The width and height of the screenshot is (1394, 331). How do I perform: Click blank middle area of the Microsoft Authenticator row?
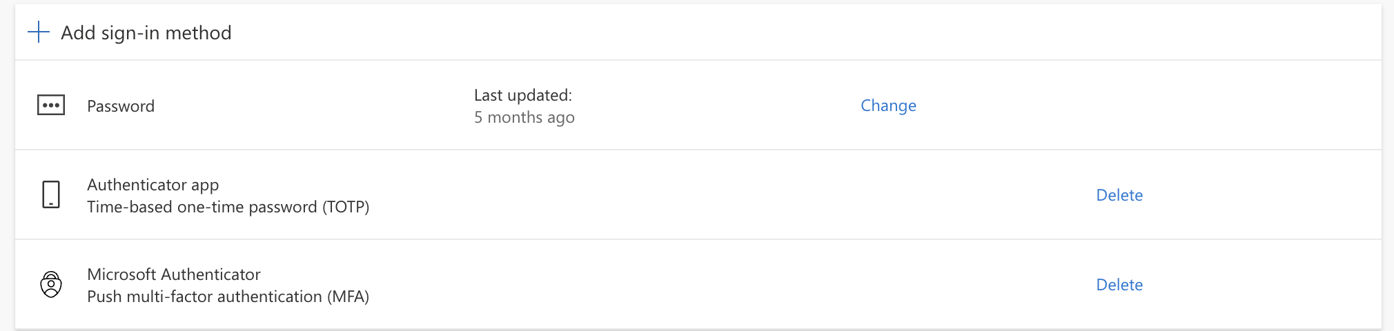pyautogui.click(x=690, y=285)
